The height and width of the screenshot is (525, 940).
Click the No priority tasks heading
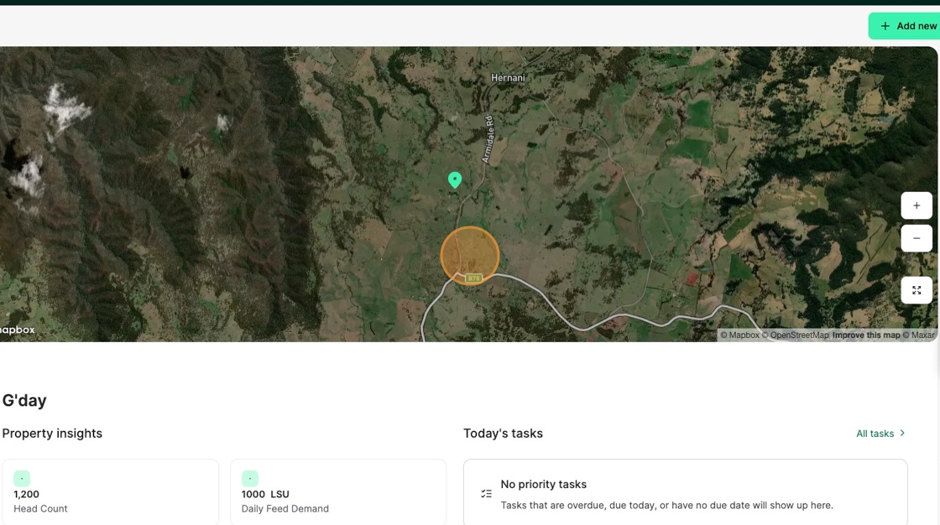pos(543,484)
